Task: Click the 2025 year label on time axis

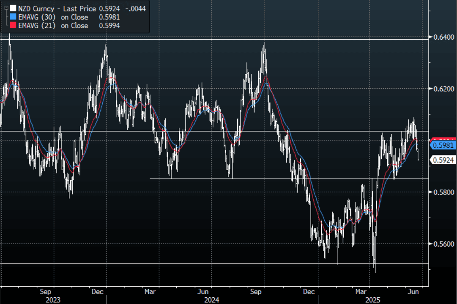Action: [373, 300]
